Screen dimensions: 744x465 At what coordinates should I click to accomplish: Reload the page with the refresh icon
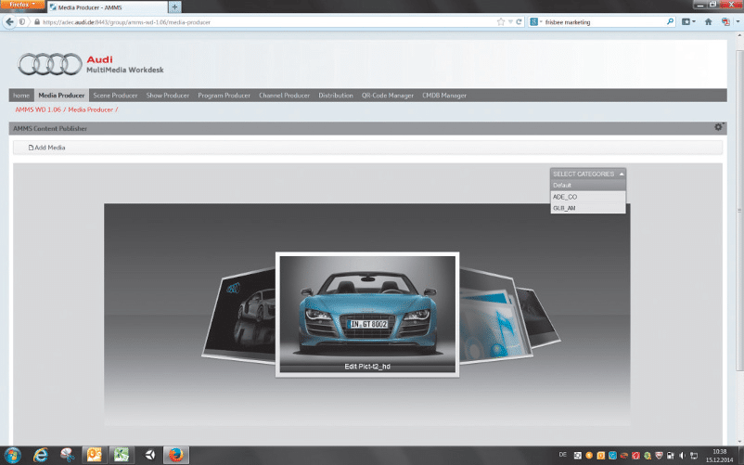click(x=519, y=21)
